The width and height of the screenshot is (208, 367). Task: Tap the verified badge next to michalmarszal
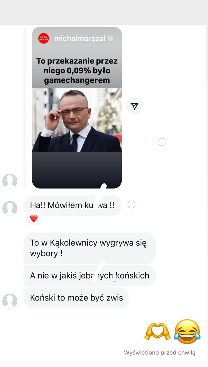110,38
